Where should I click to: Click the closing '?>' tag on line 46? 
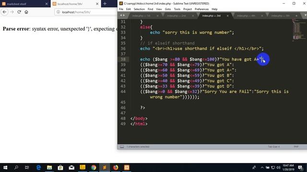[143, 107]
